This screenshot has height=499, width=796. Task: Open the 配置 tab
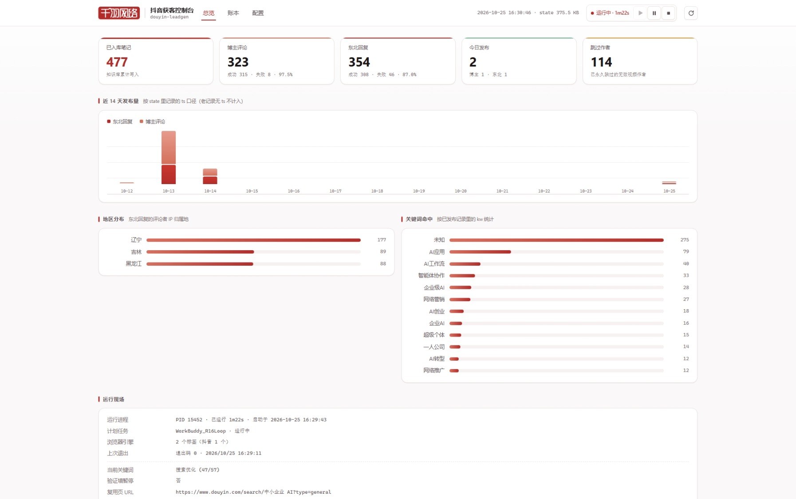pyautogui.click(x=258, y=13)
